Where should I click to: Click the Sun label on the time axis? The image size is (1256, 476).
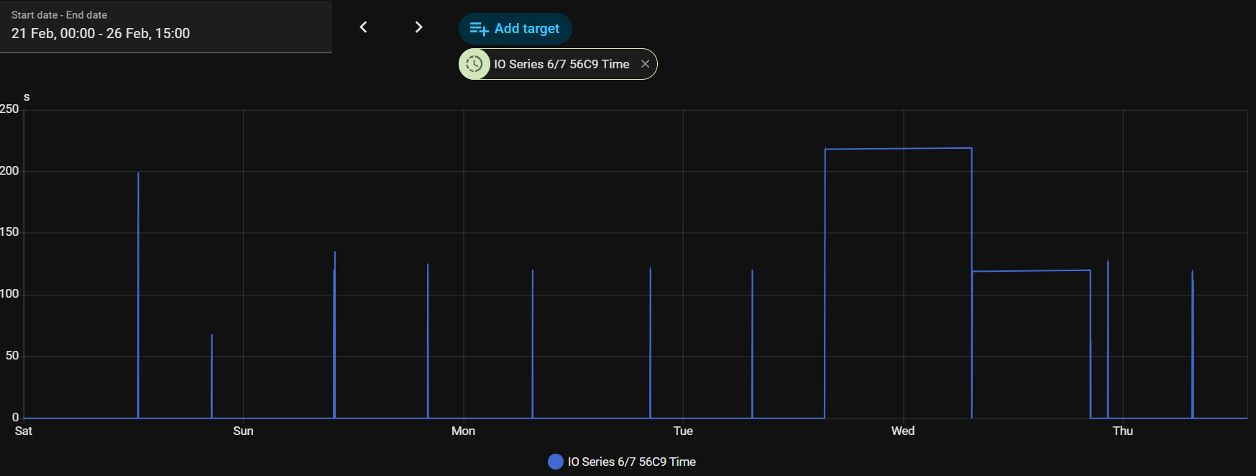(243, 431)
